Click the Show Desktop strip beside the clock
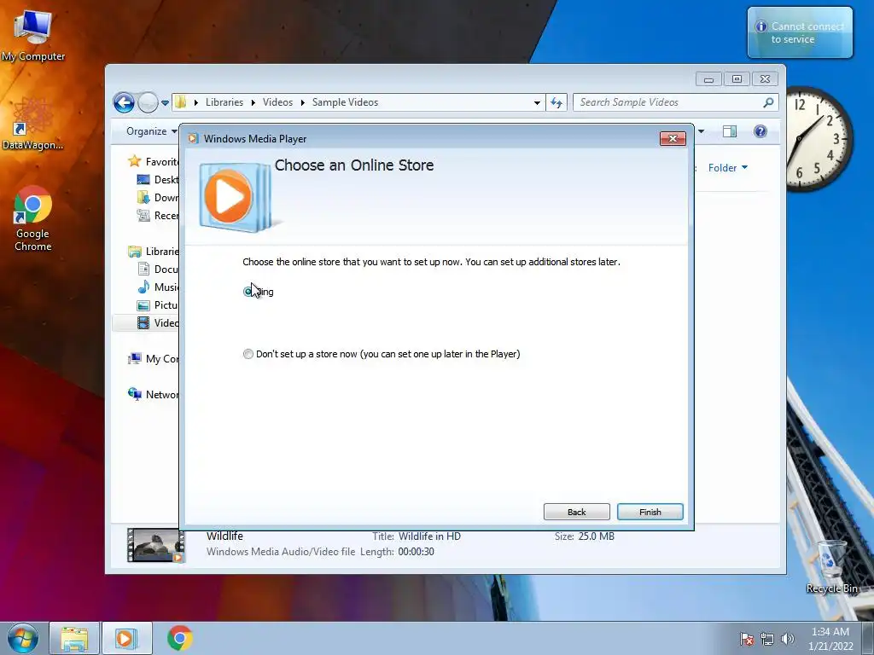 868,639
